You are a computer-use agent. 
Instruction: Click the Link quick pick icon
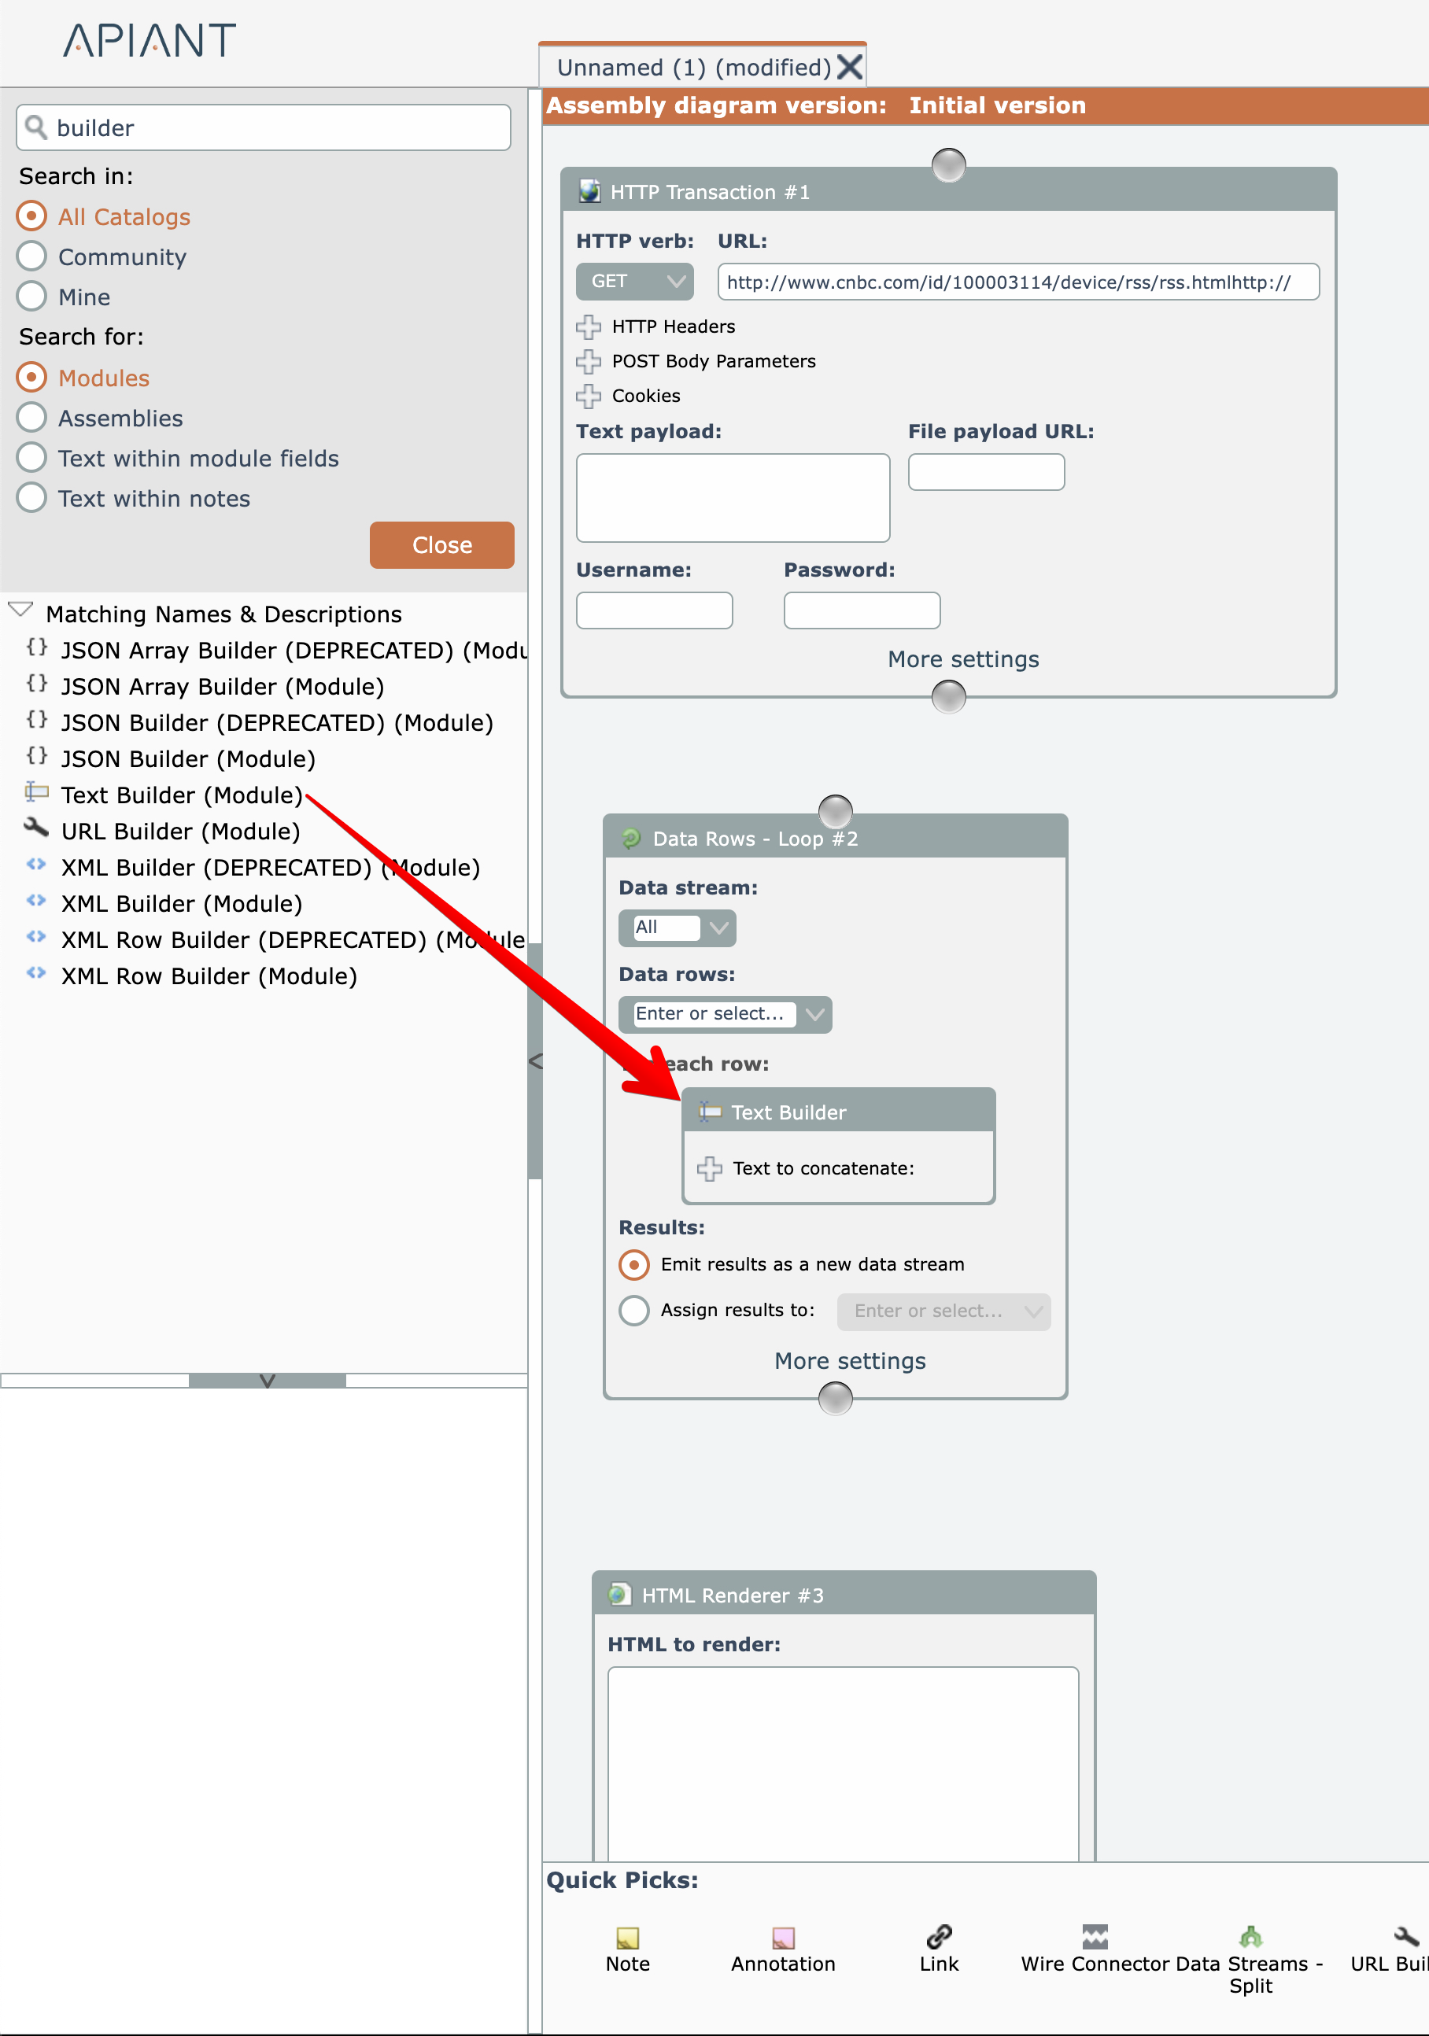click(939, 1936)
